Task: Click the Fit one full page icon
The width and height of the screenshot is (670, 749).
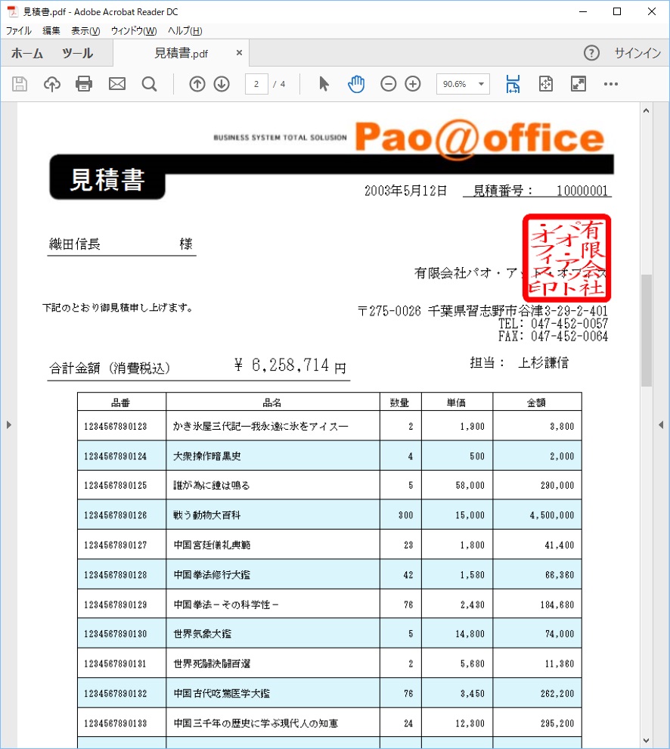Action: tap(546, 84)
